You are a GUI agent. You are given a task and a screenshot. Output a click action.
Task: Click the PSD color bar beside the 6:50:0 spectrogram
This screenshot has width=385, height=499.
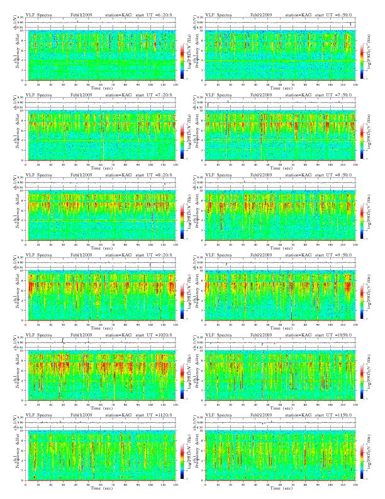point(362,61)
